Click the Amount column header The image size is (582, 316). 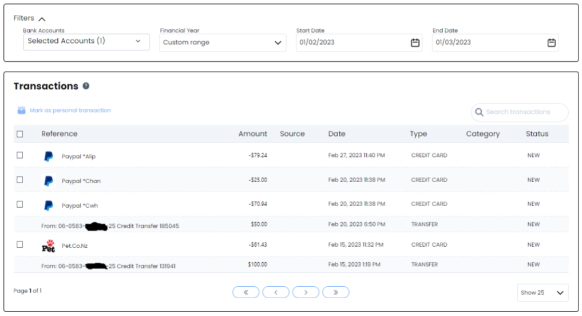coord(253,134)
